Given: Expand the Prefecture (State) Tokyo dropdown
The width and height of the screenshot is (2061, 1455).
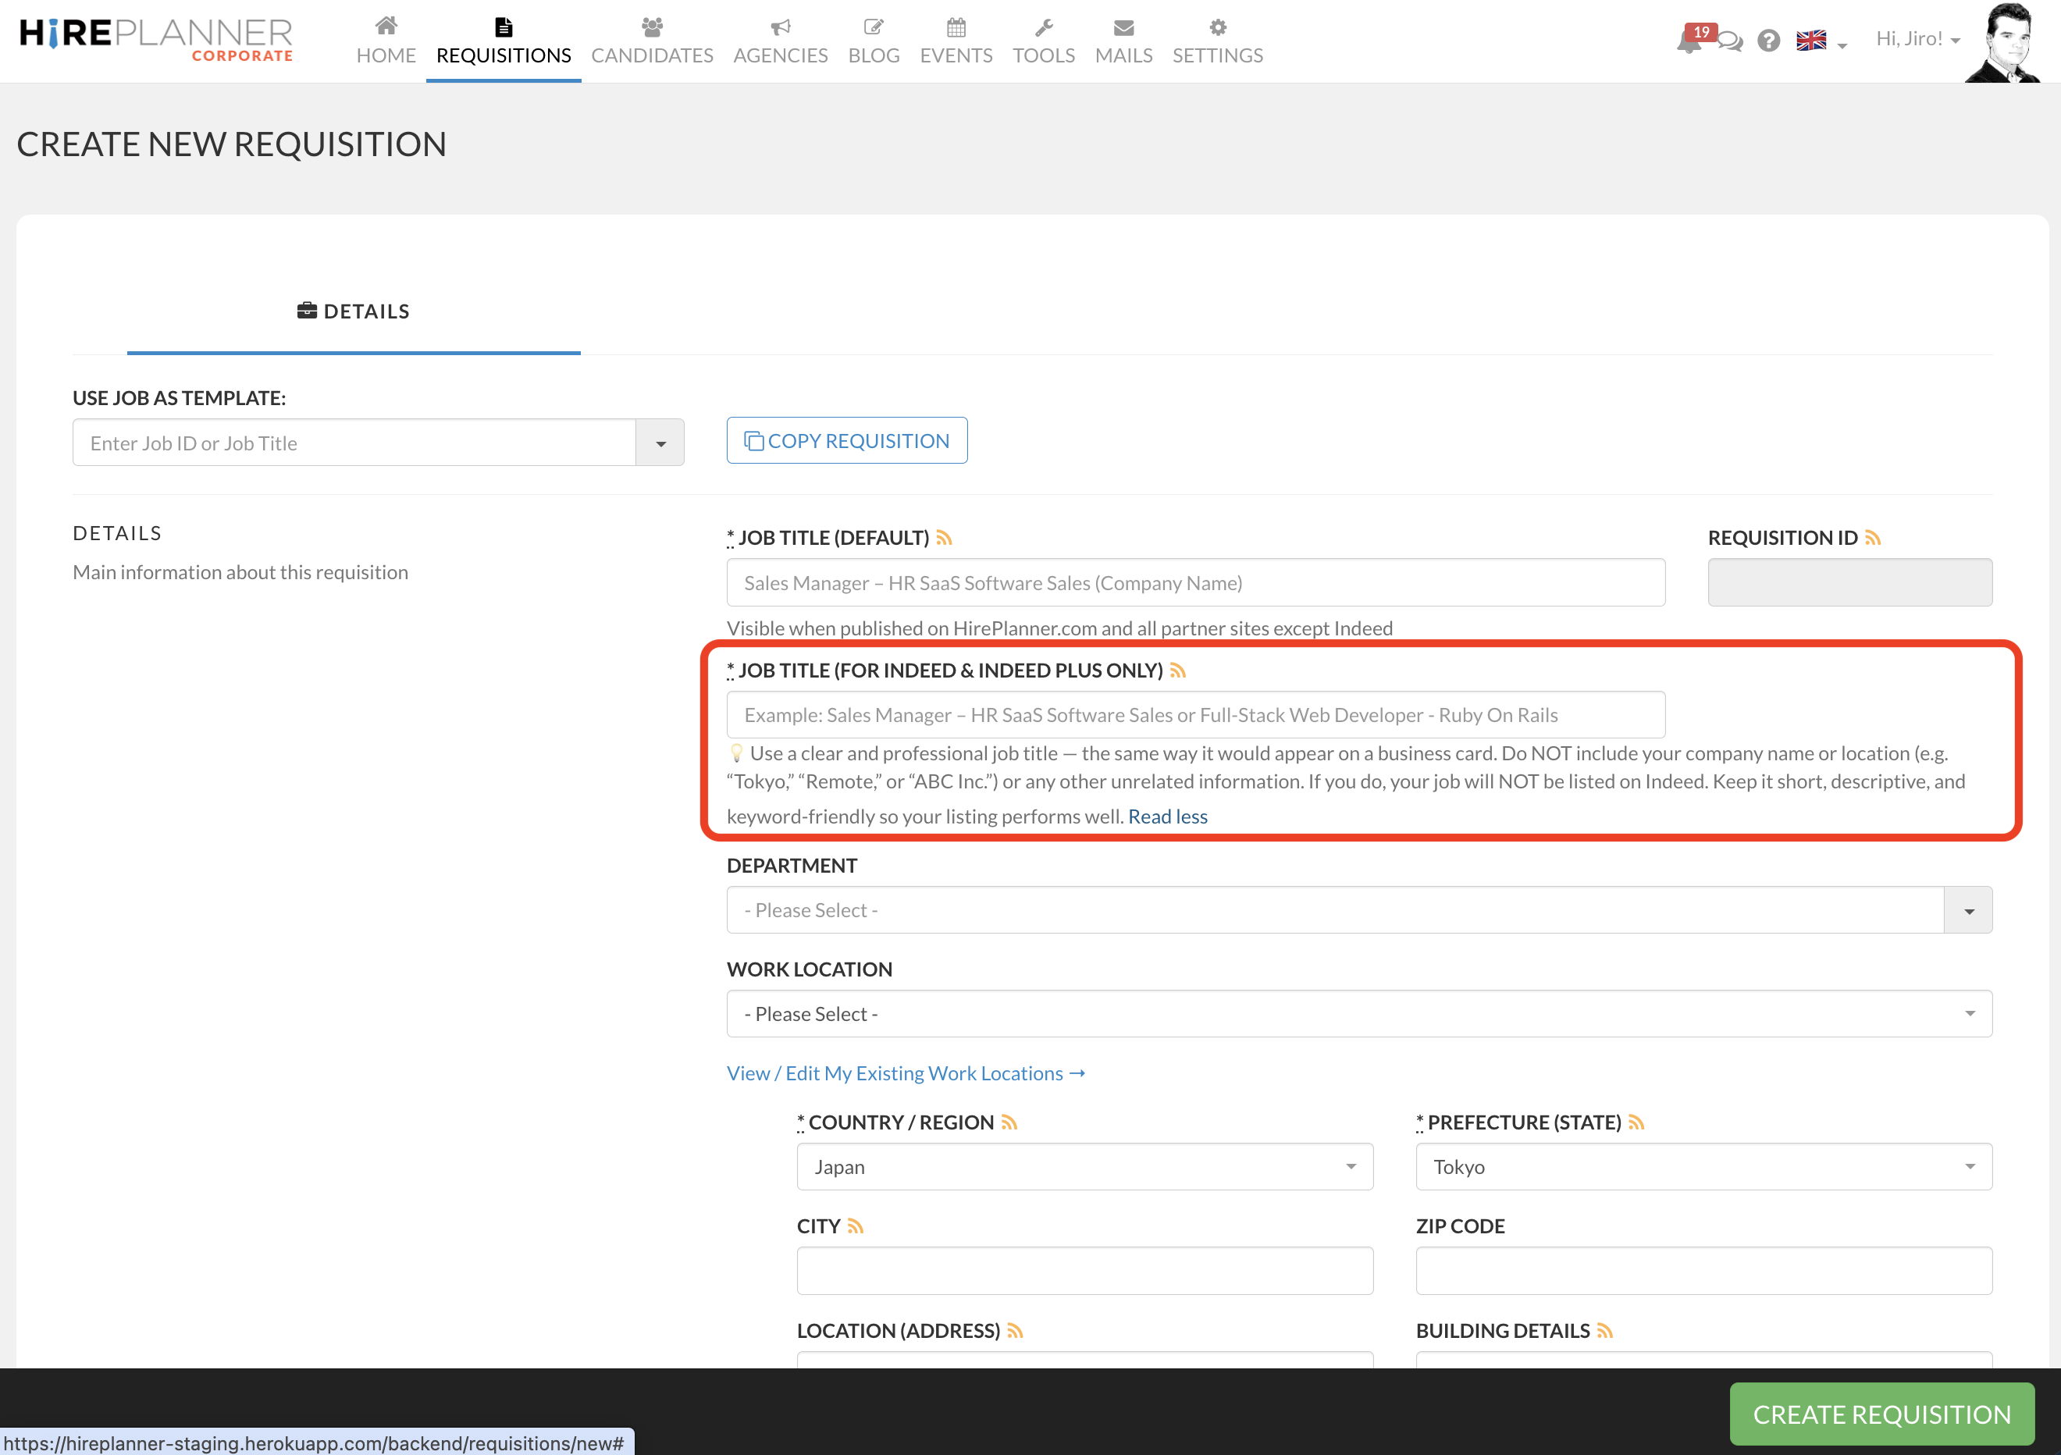Looking at the screenshot, I should (x=1703, y=1166).
